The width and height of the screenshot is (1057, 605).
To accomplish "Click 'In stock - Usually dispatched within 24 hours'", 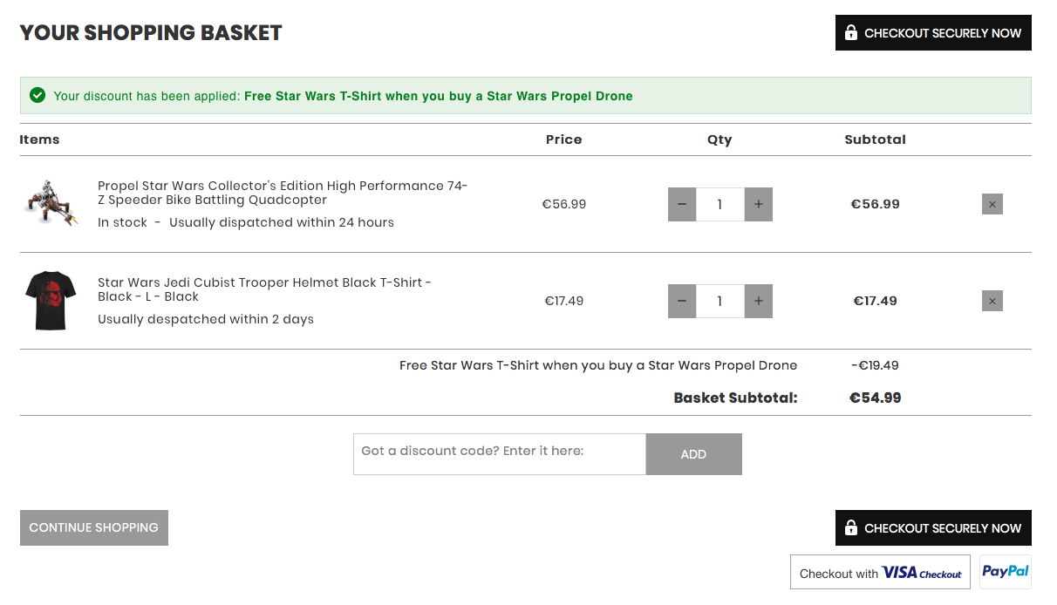I will point(246,222).
